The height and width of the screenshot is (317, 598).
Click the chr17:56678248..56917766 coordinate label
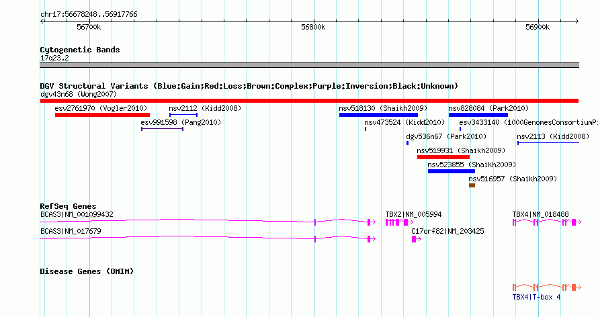89,15
